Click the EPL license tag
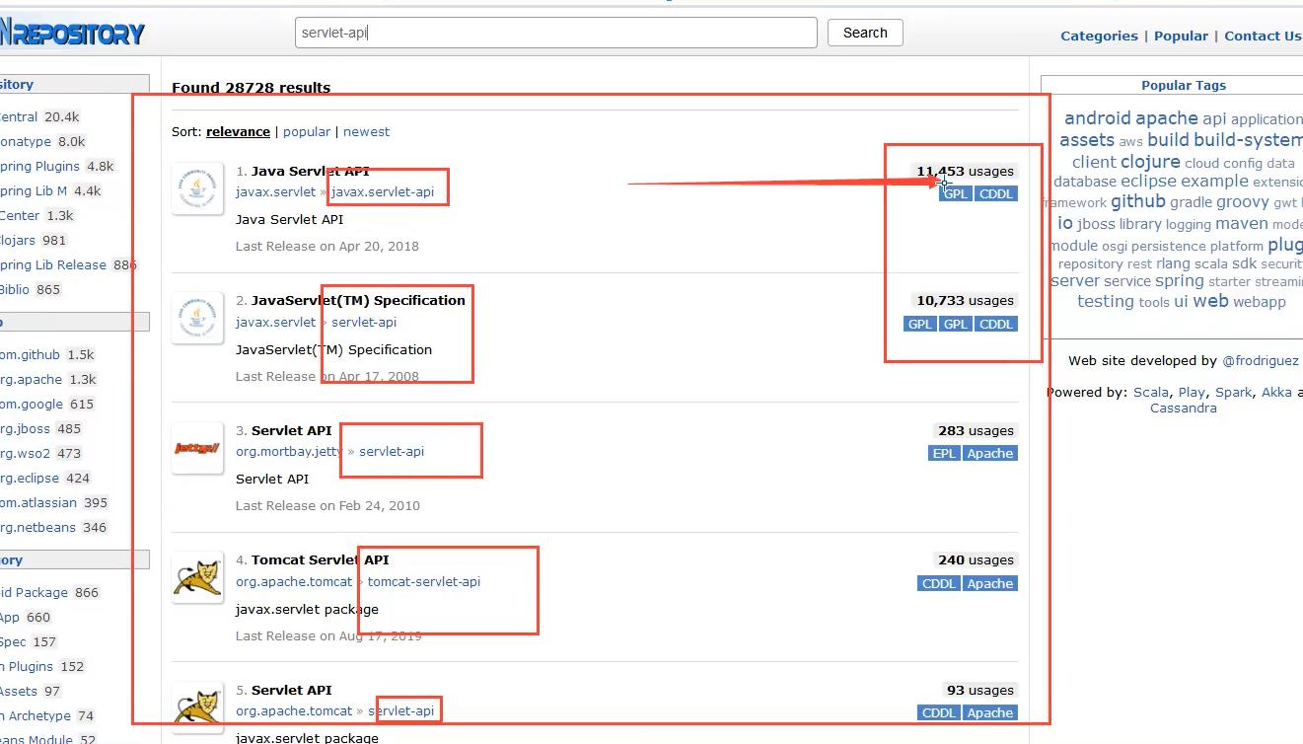The image size is (1303, 744). tap(944, 453)
